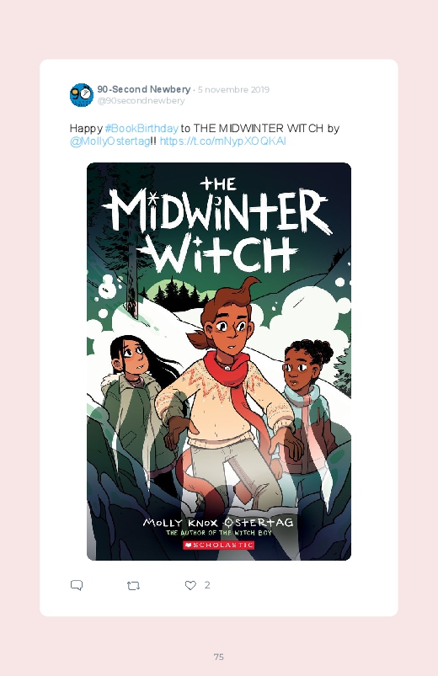This screenshot has height=676, width=438.
Task: Click 'The author of The Witch Boy' tagline
Action: (219, 533)
